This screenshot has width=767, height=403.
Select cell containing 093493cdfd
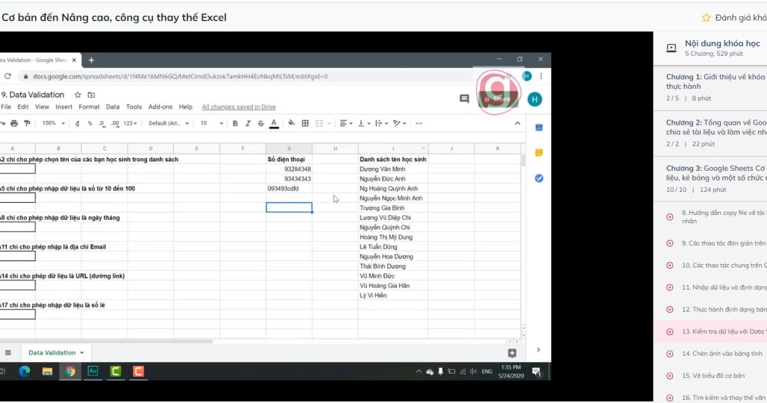click(x=289, y=189)
